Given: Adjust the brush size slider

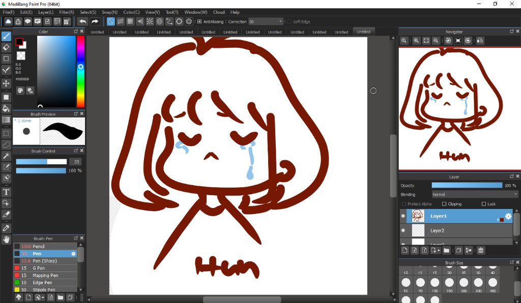Looking at the screenshot, I should point(41,162).
